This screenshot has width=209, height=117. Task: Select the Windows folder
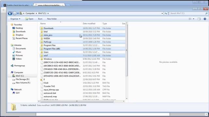click(x=83, y=59)
